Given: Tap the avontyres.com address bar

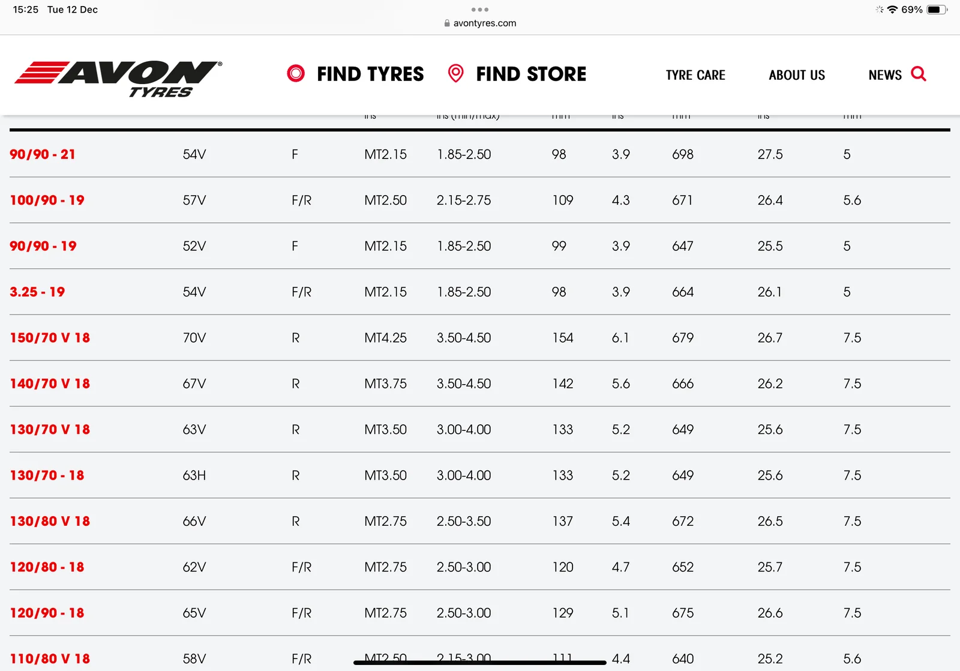Looking at the screenshot, I should click(x=480, y=23).
